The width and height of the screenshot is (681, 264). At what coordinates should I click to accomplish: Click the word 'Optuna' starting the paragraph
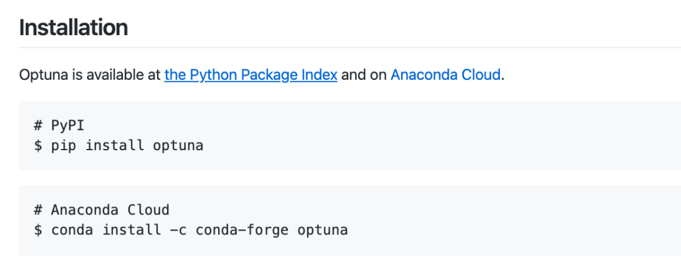click(x=40, y=75)
